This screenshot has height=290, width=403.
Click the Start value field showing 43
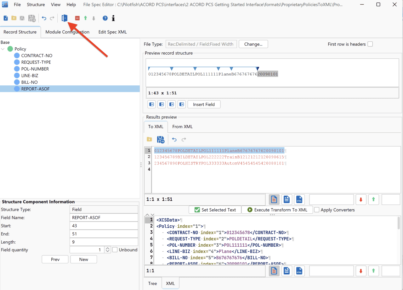click(x=104, y=226)
